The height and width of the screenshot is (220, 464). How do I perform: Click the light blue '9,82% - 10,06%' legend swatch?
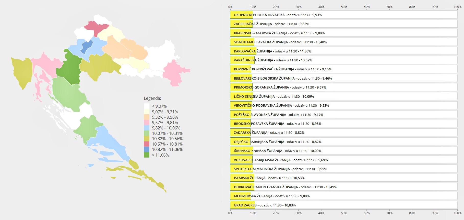click(147, 128)
